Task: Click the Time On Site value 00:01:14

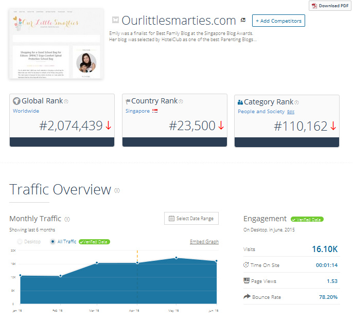Action: (327, 265)
